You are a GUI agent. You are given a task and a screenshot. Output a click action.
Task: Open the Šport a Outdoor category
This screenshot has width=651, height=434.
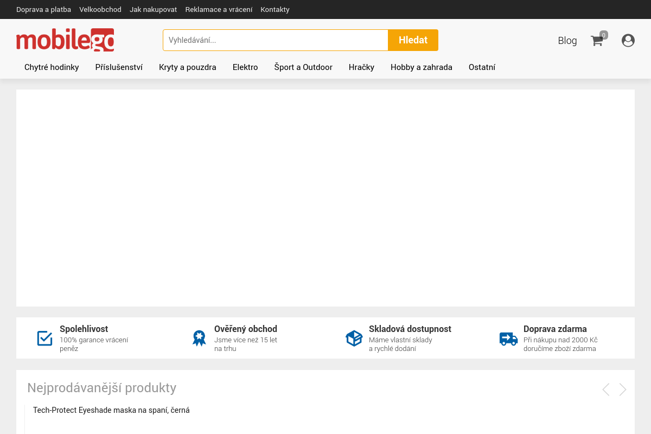coord(303,67)
